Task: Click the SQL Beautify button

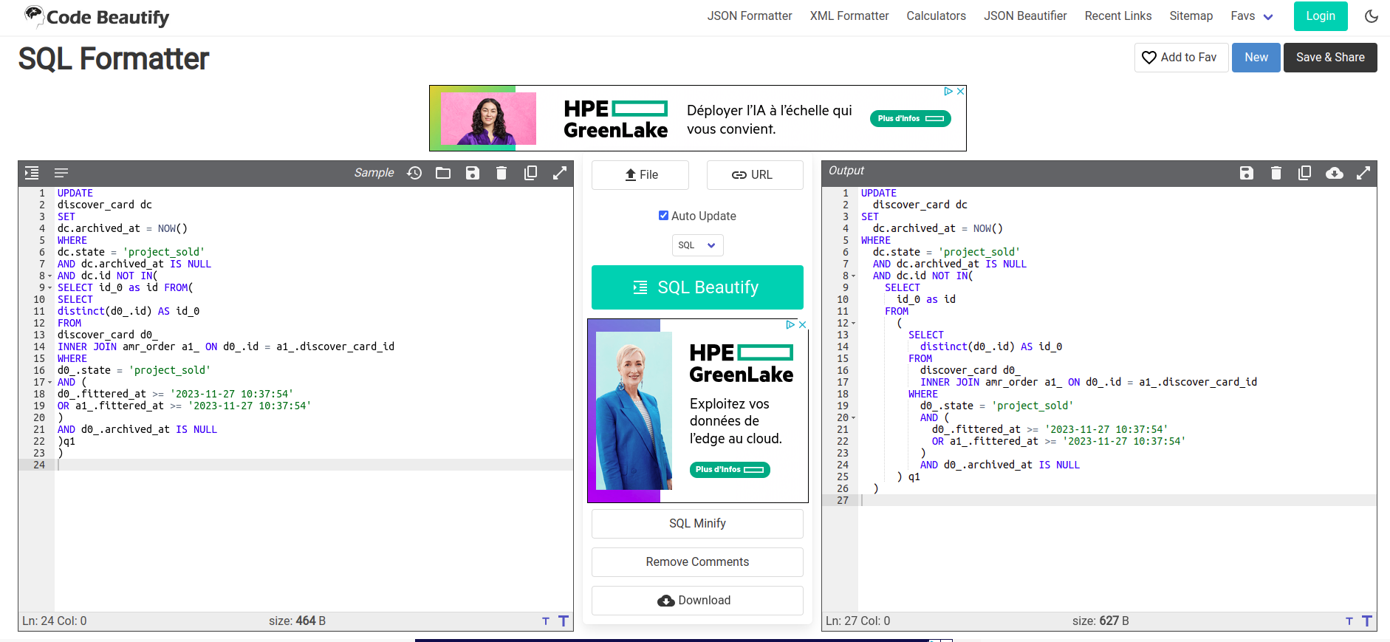Action: click(x=697, y=287)
